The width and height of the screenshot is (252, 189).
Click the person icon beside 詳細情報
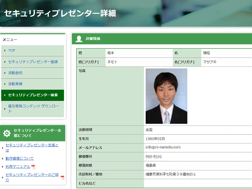(79, 39)
